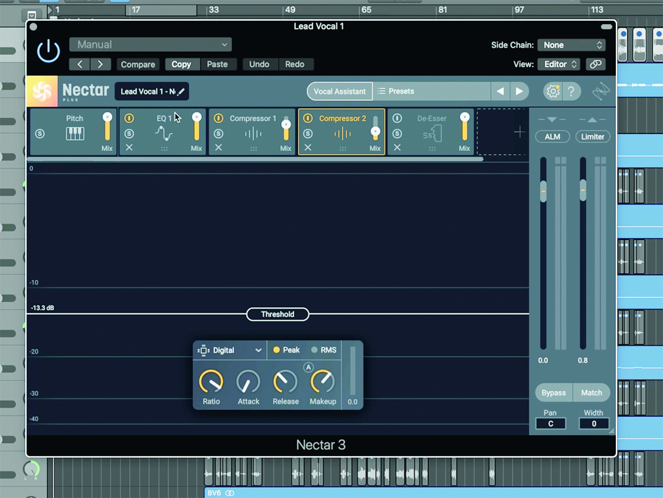
Task: Click the Attack knob
Action: coord(248,381)
